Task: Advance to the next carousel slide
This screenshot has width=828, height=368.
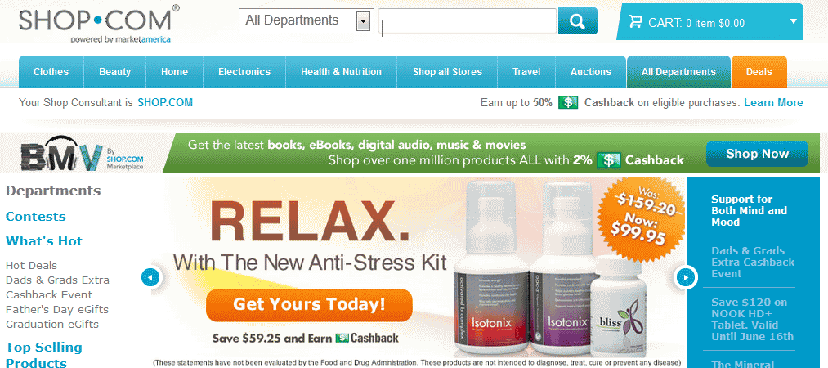Action: click(686, 276)
